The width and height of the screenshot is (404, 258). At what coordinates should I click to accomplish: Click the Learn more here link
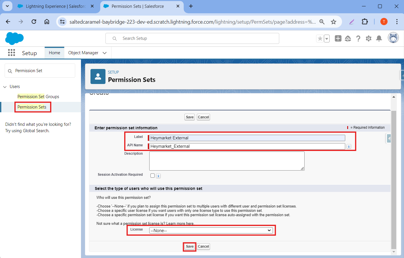point(180,224)
